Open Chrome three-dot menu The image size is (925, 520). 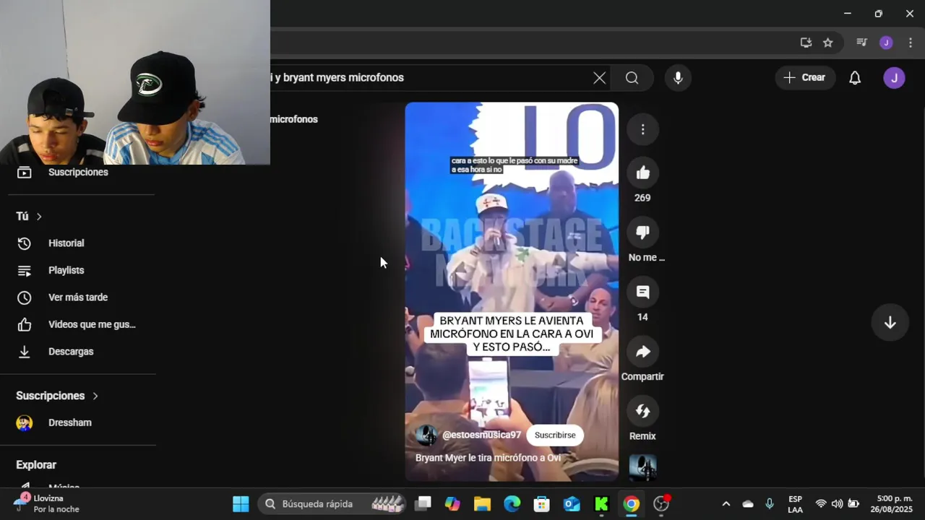[x=911, y=43]
